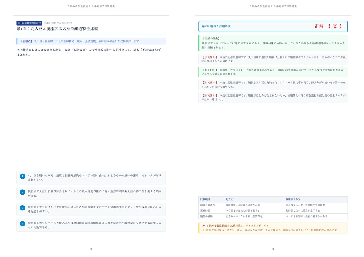364x257 pixels.
Task: Click explanation '【①(誤り)】' entry
Action: pyautogui.click(x=273, y=59)
